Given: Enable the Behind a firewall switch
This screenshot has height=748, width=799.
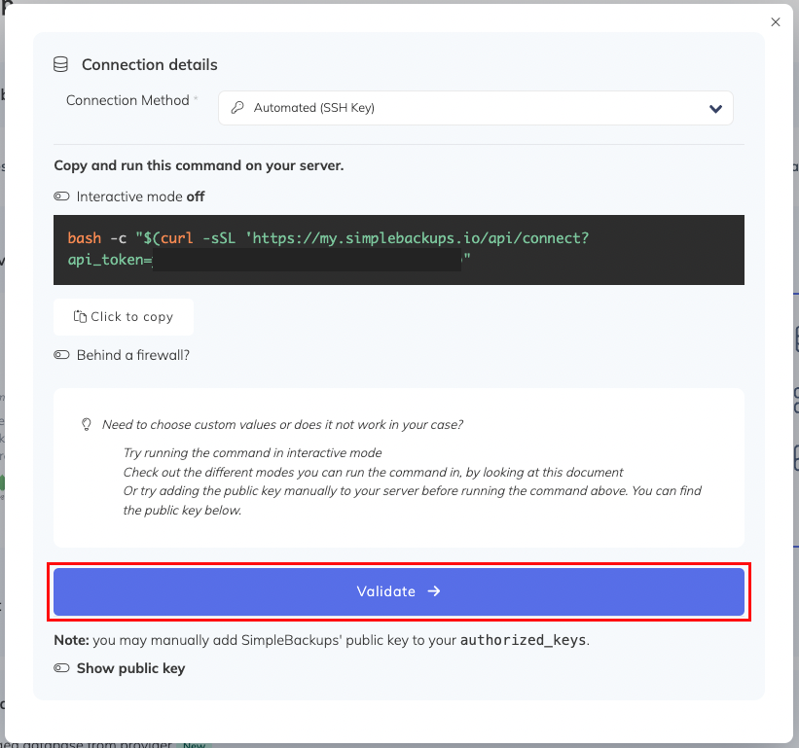Looking at the screenshot, I should (62, 355).
